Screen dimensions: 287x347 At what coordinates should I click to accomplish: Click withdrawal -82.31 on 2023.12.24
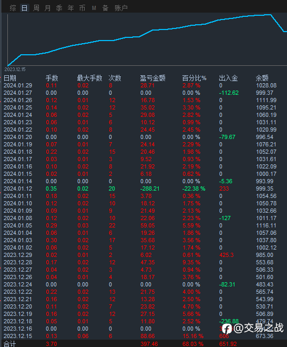pos(227,284)
